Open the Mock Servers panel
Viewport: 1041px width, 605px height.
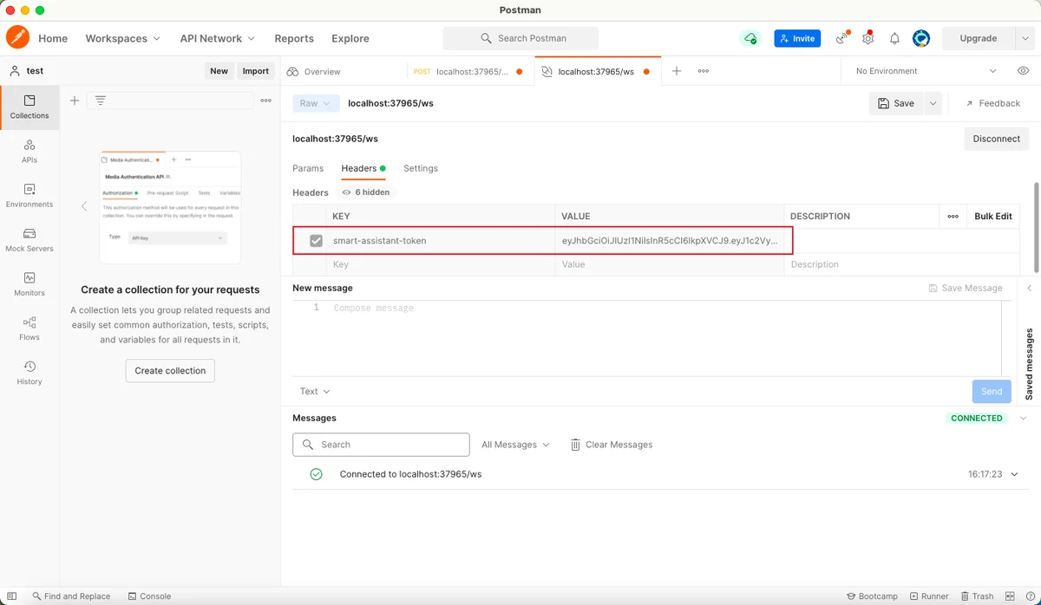coord(29,240)
